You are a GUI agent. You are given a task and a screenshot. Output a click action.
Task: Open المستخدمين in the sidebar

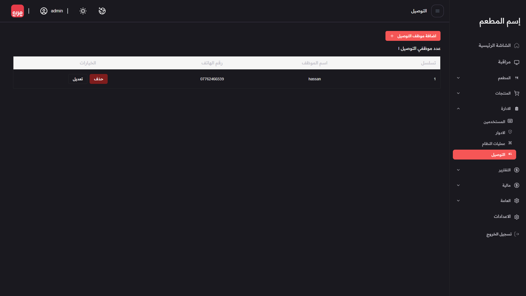(x=494, y=122)
